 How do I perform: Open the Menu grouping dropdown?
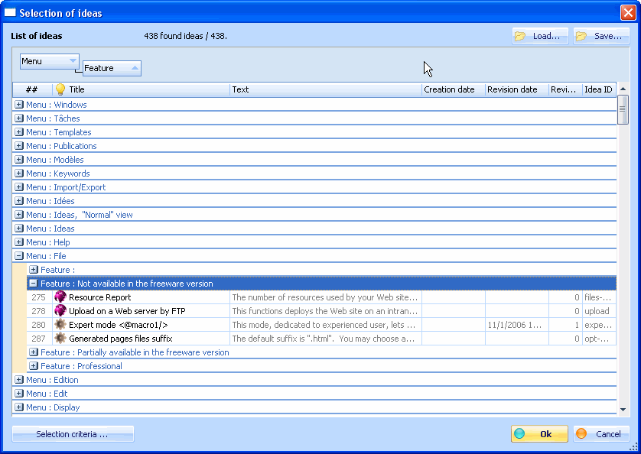73,60
